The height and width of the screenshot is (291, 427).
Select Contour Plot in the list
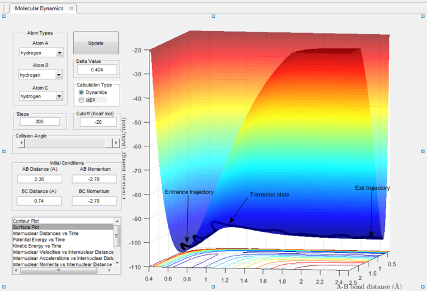click(x=63, y=221)
